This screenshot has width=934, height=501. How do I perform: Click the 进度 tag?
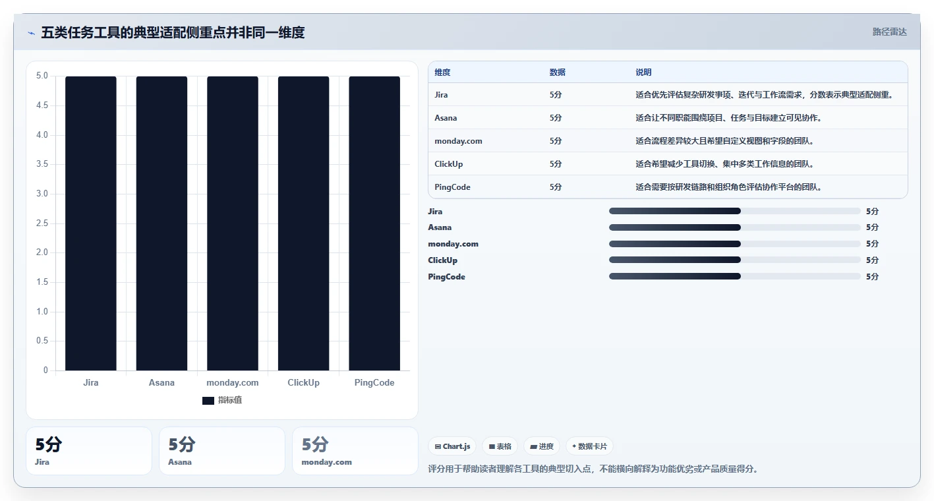pos(542,446)
